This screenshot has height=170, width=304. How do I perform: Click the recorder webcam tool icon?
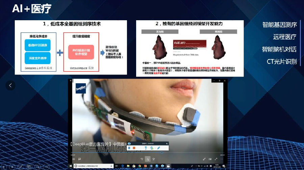click(152, 148)
